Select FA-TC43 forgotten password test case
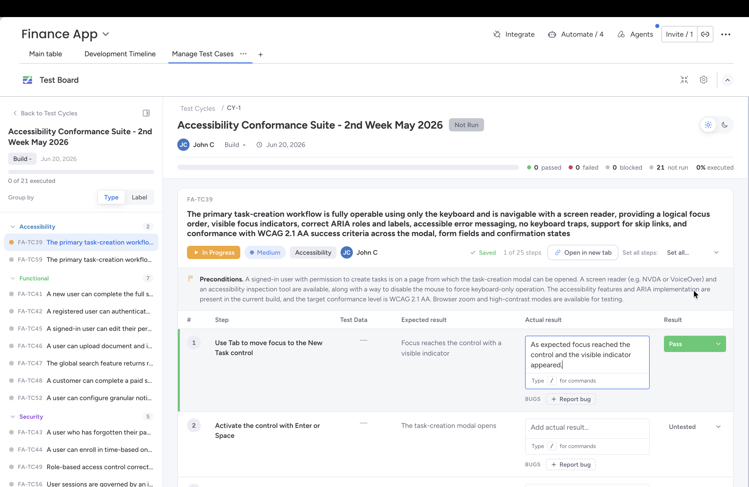The image size is (749, 487). (x=81, y=432)
